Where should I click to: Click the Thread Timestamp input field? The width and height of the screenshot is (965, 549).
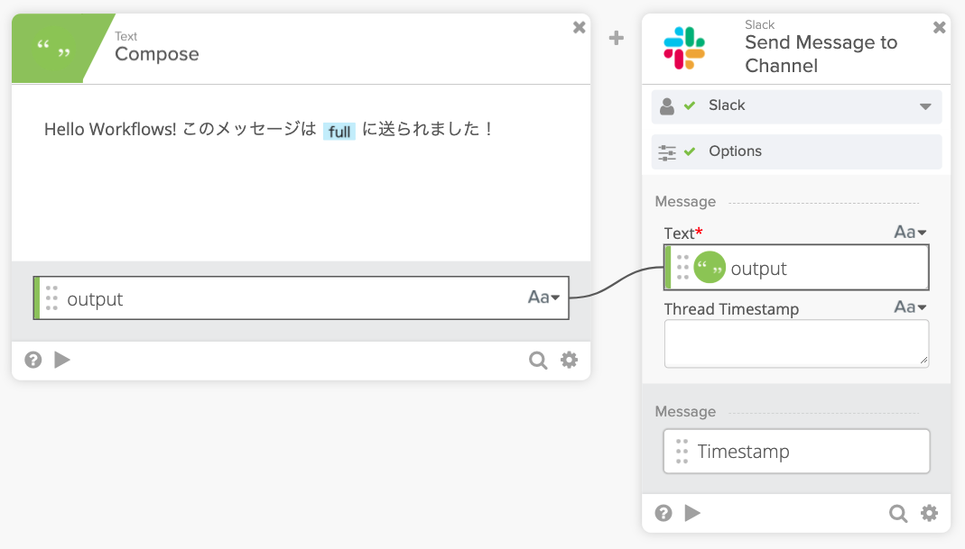[796, 343]
